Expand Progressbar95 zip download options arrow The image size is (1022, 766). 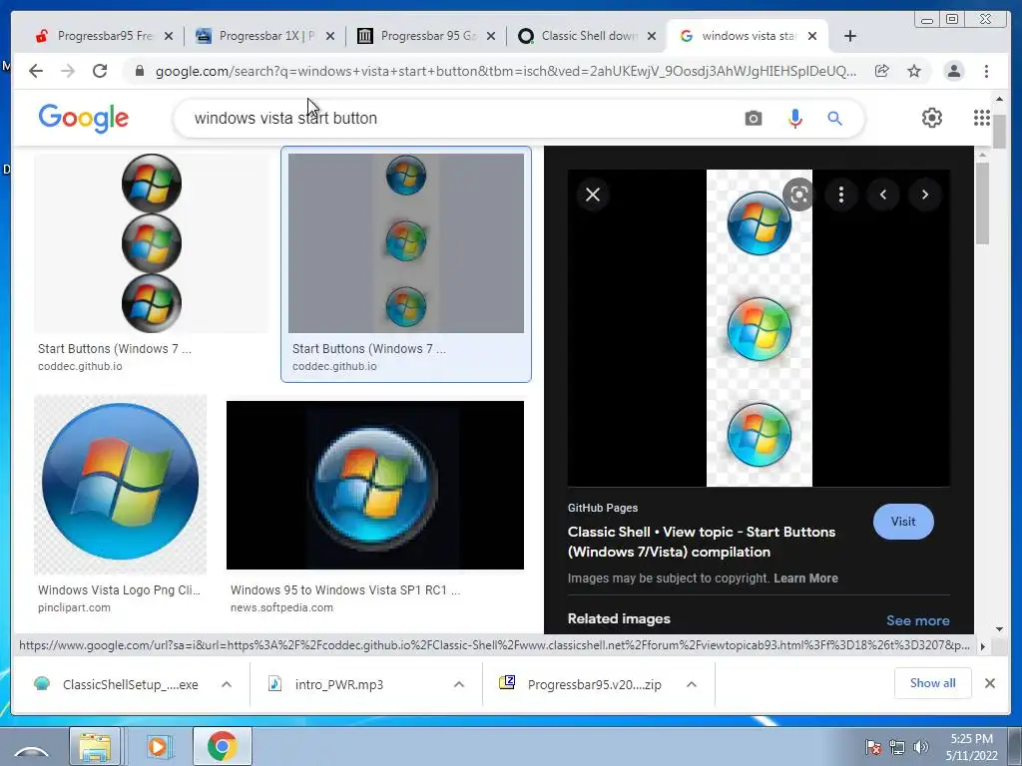[692, 684]
